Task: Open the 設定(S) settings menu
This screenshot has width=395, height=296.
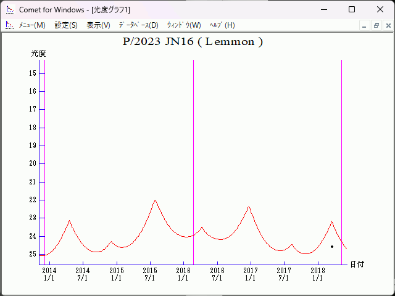Action: pos(66,25)
